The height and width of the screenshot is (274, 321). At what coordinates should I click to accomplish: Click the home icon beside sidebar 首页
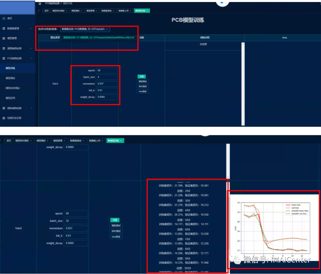[4, 18]
